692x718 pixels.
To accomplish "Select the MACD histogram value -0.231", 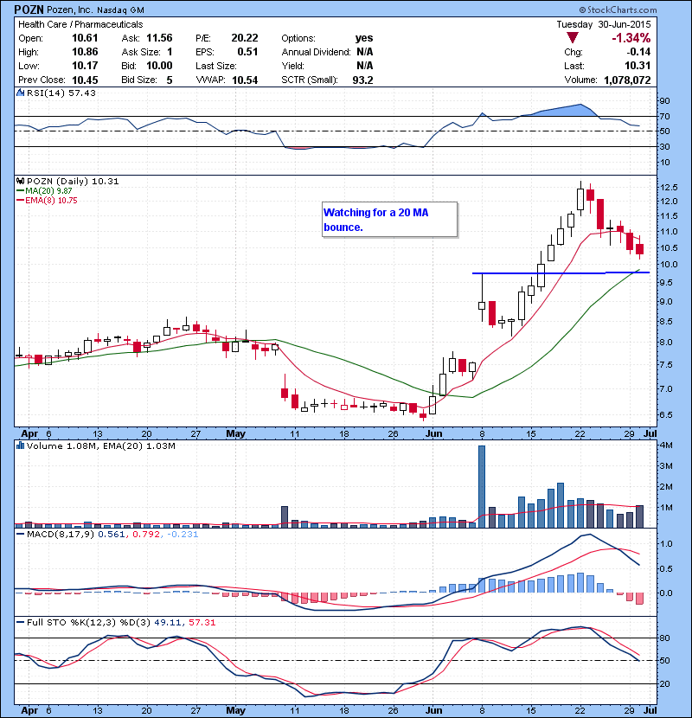I will 183,535.
